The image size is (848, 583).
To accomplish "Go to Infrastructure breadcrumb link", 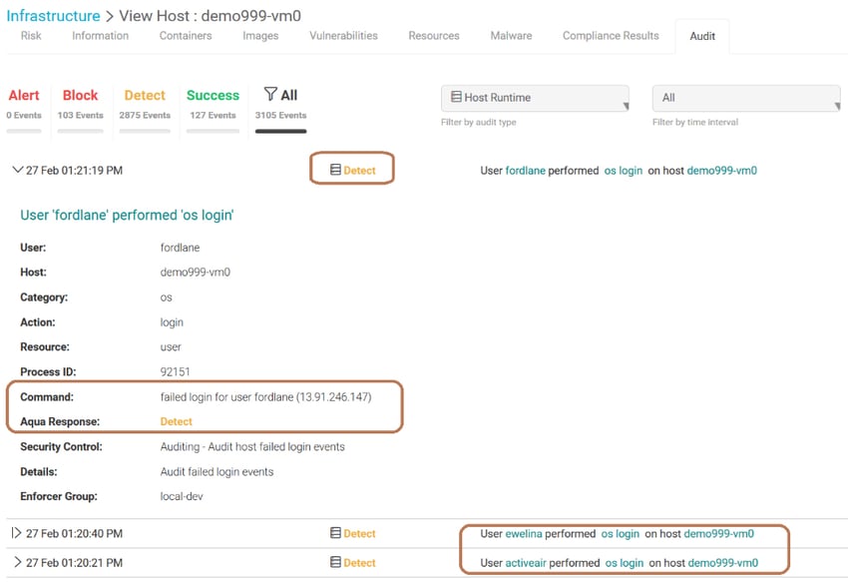I will [x=53, y=16].
